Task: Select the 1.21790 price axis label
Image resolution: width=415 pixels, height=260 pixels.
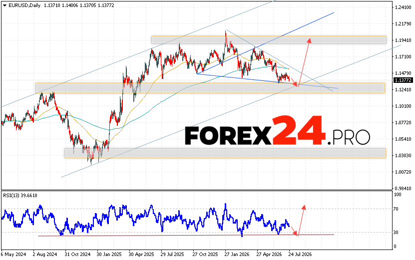Action: 403,24
